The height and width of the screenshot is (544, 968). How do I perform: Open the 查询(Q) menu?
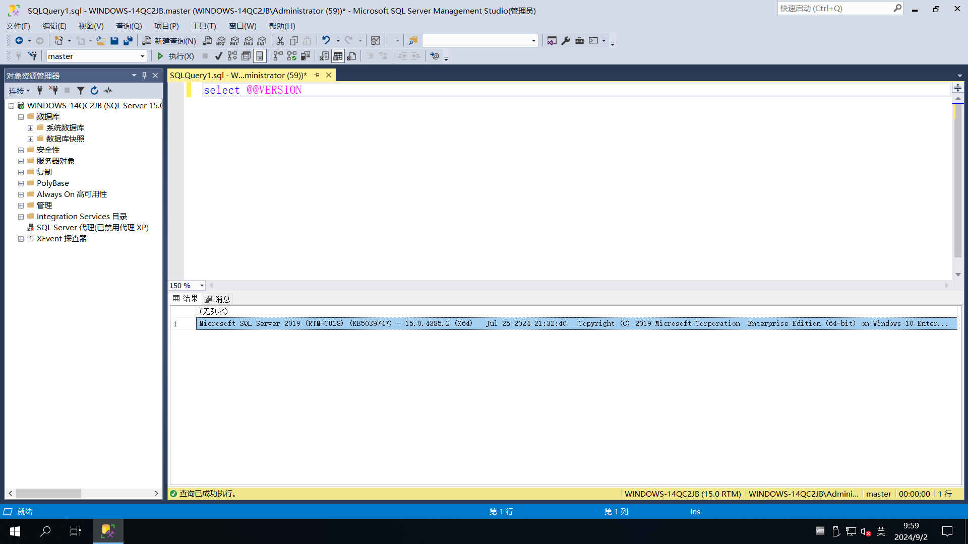click(x=129, y=26)
